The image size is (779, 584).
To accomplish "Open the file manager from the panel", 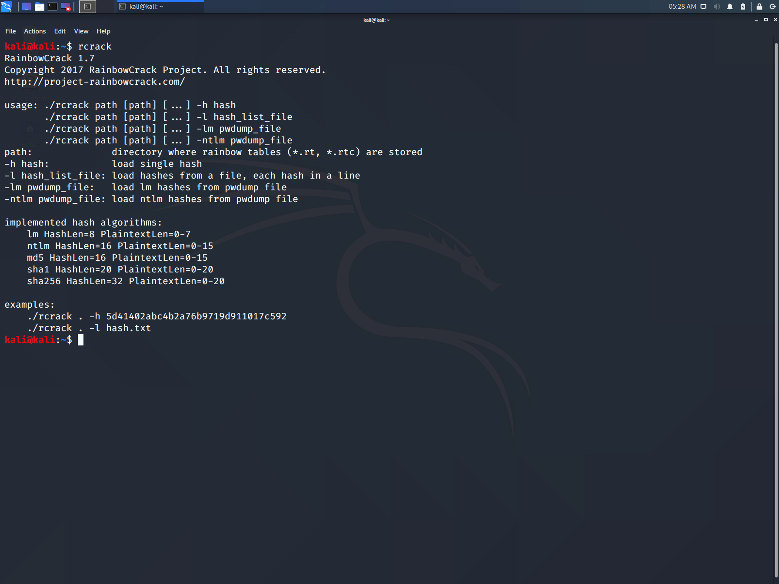I will (40, 7).
